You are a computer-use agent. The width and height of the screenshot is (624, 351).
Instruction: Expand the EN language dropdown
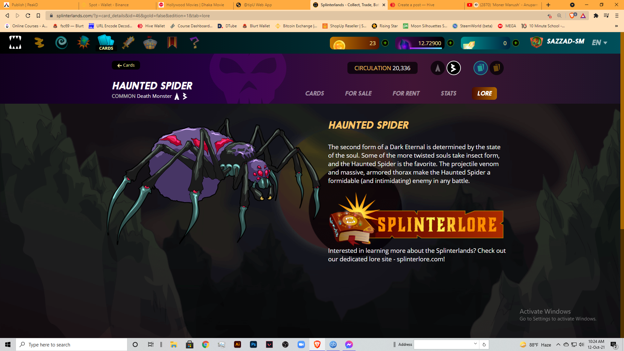pyautogui.click(x=600, y=43)
